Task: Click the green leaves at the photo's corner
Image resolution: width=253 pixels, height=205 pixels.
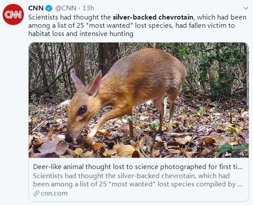Action: click(x=233, y=150)
